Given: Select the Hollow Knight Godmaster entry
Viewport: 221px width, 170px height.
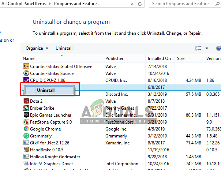Looking at the screenshot, I should 55,156.
